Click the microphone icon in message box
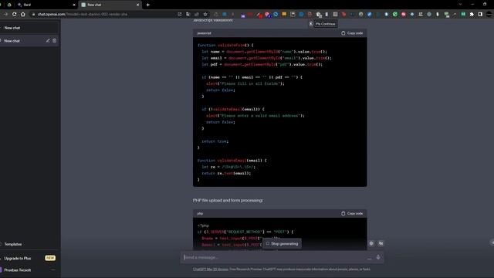 tap(378, 257)
